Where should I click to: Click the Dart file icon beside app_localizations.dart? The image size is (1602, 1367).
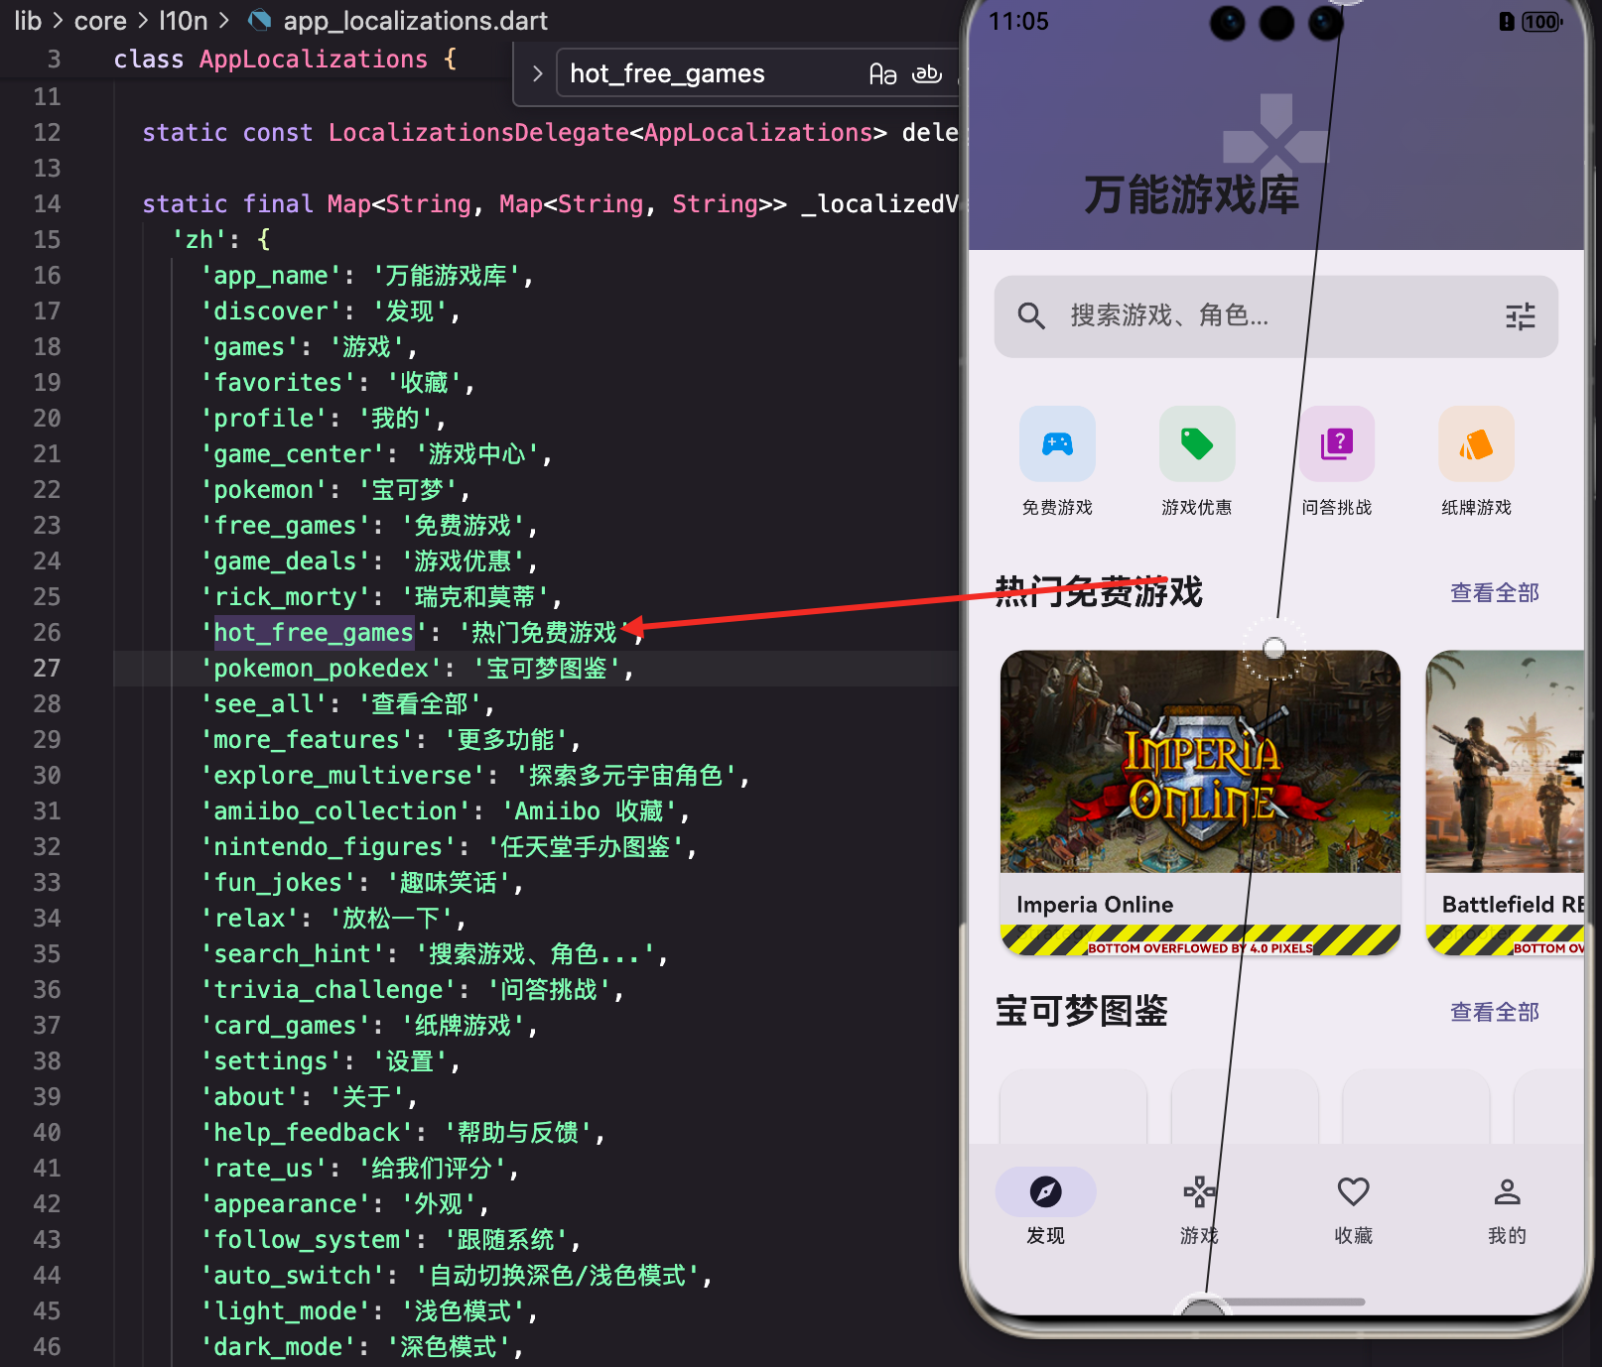(x=260, y=20)
